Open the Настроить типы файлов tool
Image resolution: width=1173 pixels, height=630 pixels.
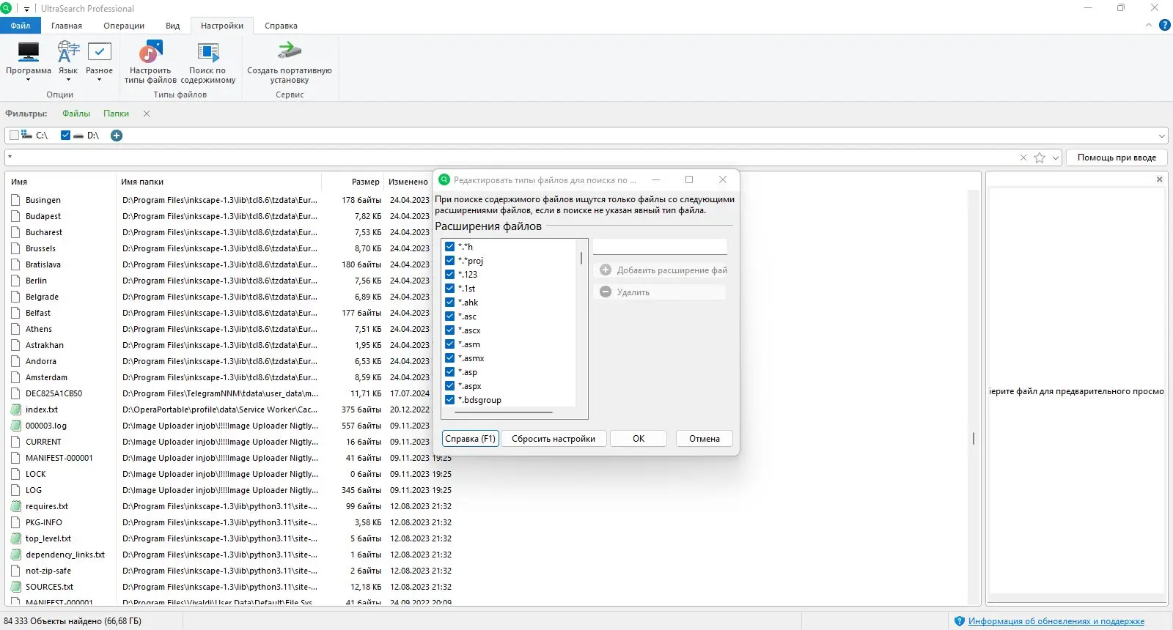tap(150, 62)
